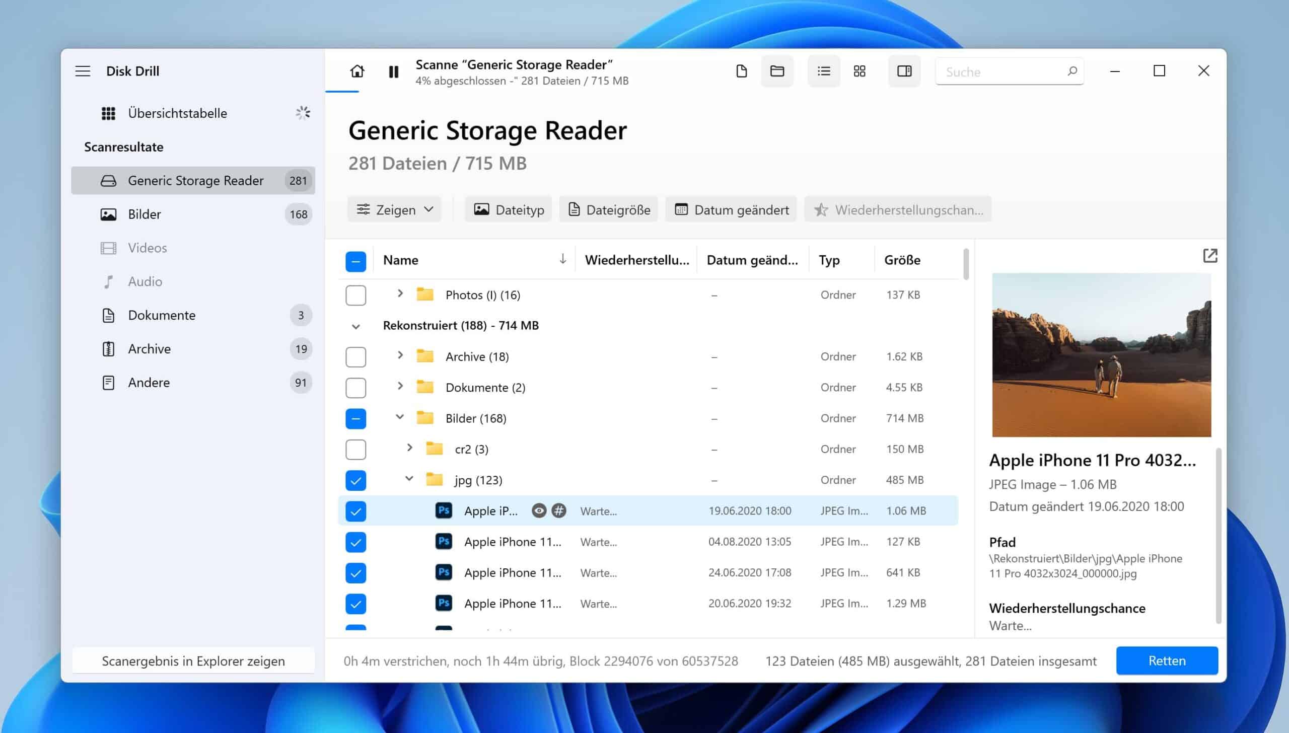
Task: Open the Videos category in sidebar
Action: [193, 248]
